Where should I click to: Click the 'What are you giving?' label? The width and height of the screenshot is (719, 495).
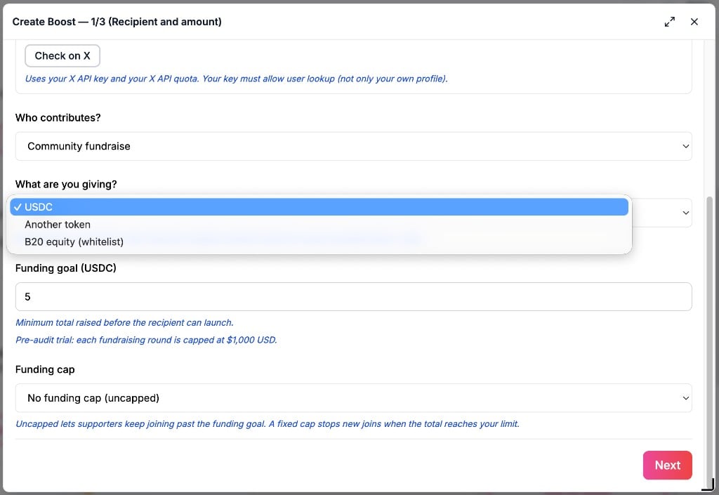[x=66, y=184]
